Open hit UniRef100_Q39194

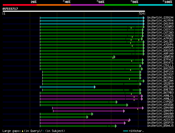pos(160,17)
